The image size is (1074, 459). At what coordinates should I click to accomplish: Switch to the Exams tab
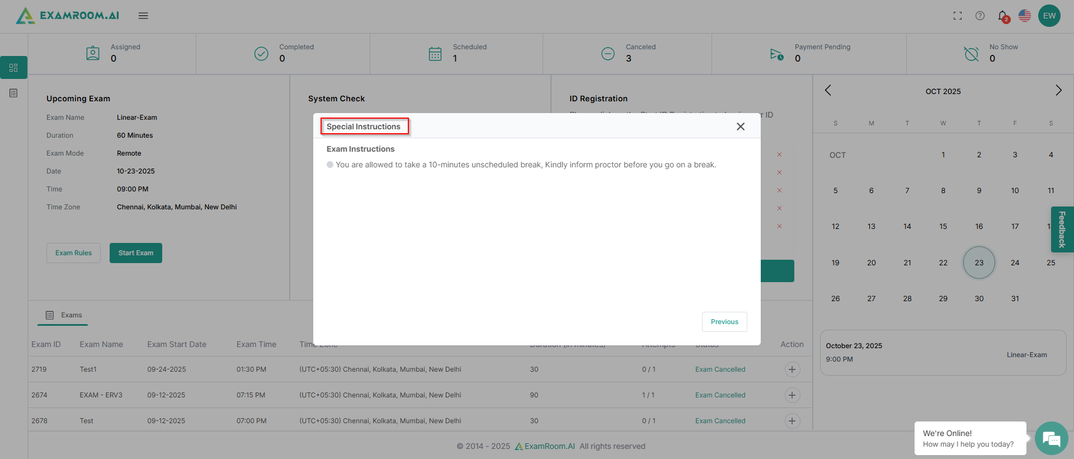(x=64, y=315)
